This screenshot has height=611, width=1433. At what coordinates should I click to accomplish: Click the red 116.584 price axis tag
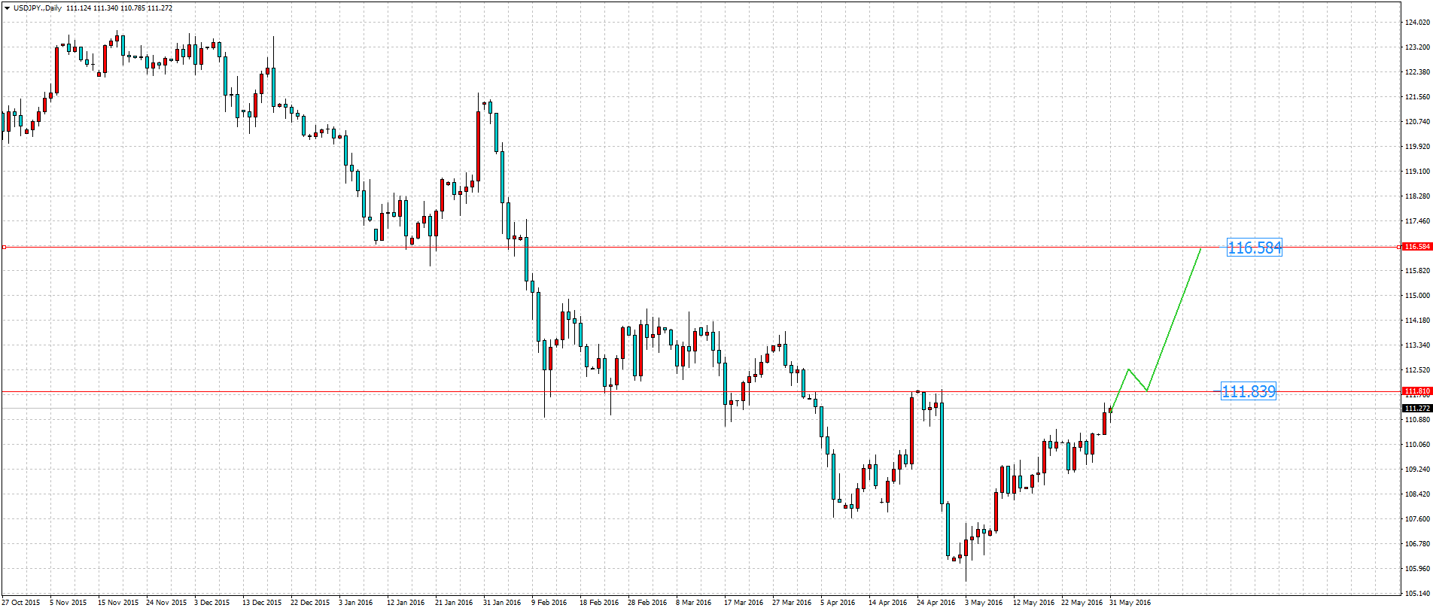(x=1416, y=247)
